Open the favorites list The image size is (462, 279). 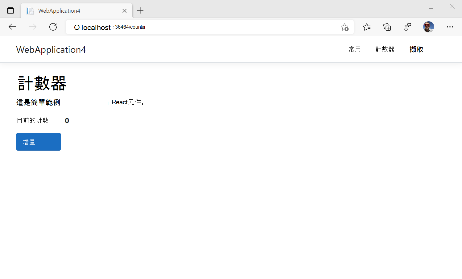367,27
